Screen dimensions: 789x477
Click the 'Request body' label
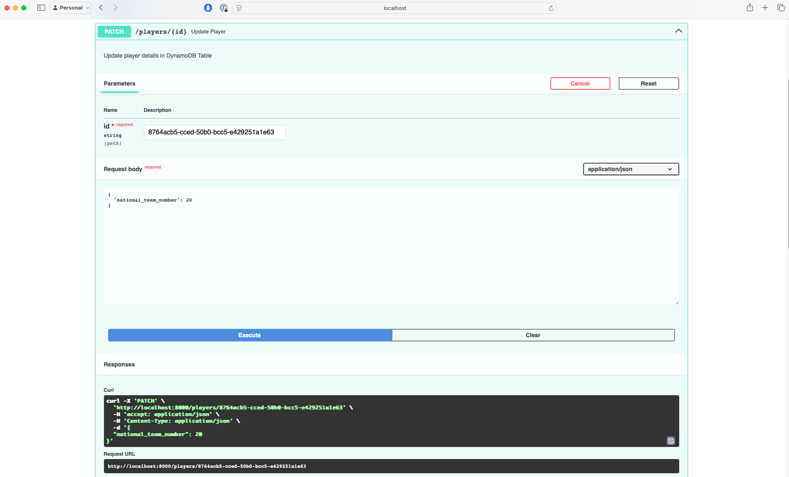click(123, 169)
